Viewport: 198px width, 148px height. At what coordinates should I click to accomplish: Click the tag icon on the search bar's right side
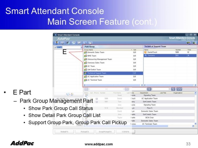[x=173, y=89]
